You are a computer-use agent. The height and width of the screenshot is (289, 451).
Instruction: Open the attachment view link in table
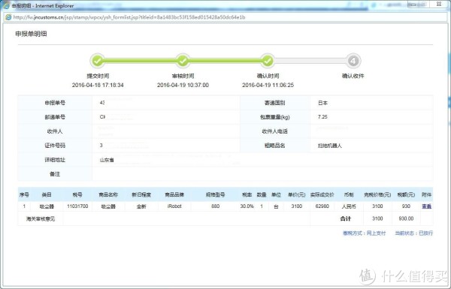[x=426, y=206]
